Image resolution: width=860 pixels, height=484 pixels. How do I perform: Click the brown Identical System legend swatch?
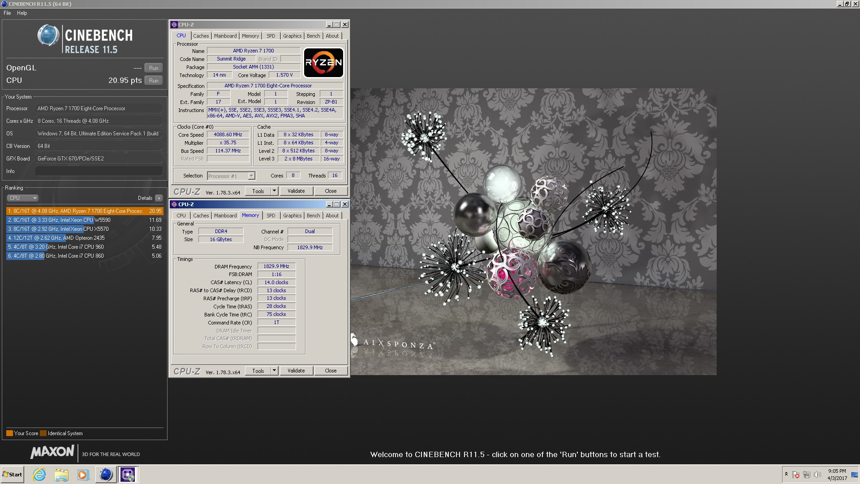pyautogui.click(x=43, y=433)
